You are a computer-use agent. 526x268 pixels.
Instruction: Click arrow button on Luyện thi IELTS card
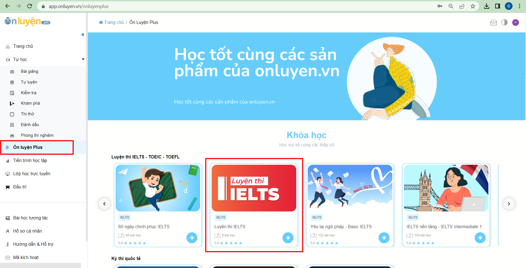(x=288, y=238)
